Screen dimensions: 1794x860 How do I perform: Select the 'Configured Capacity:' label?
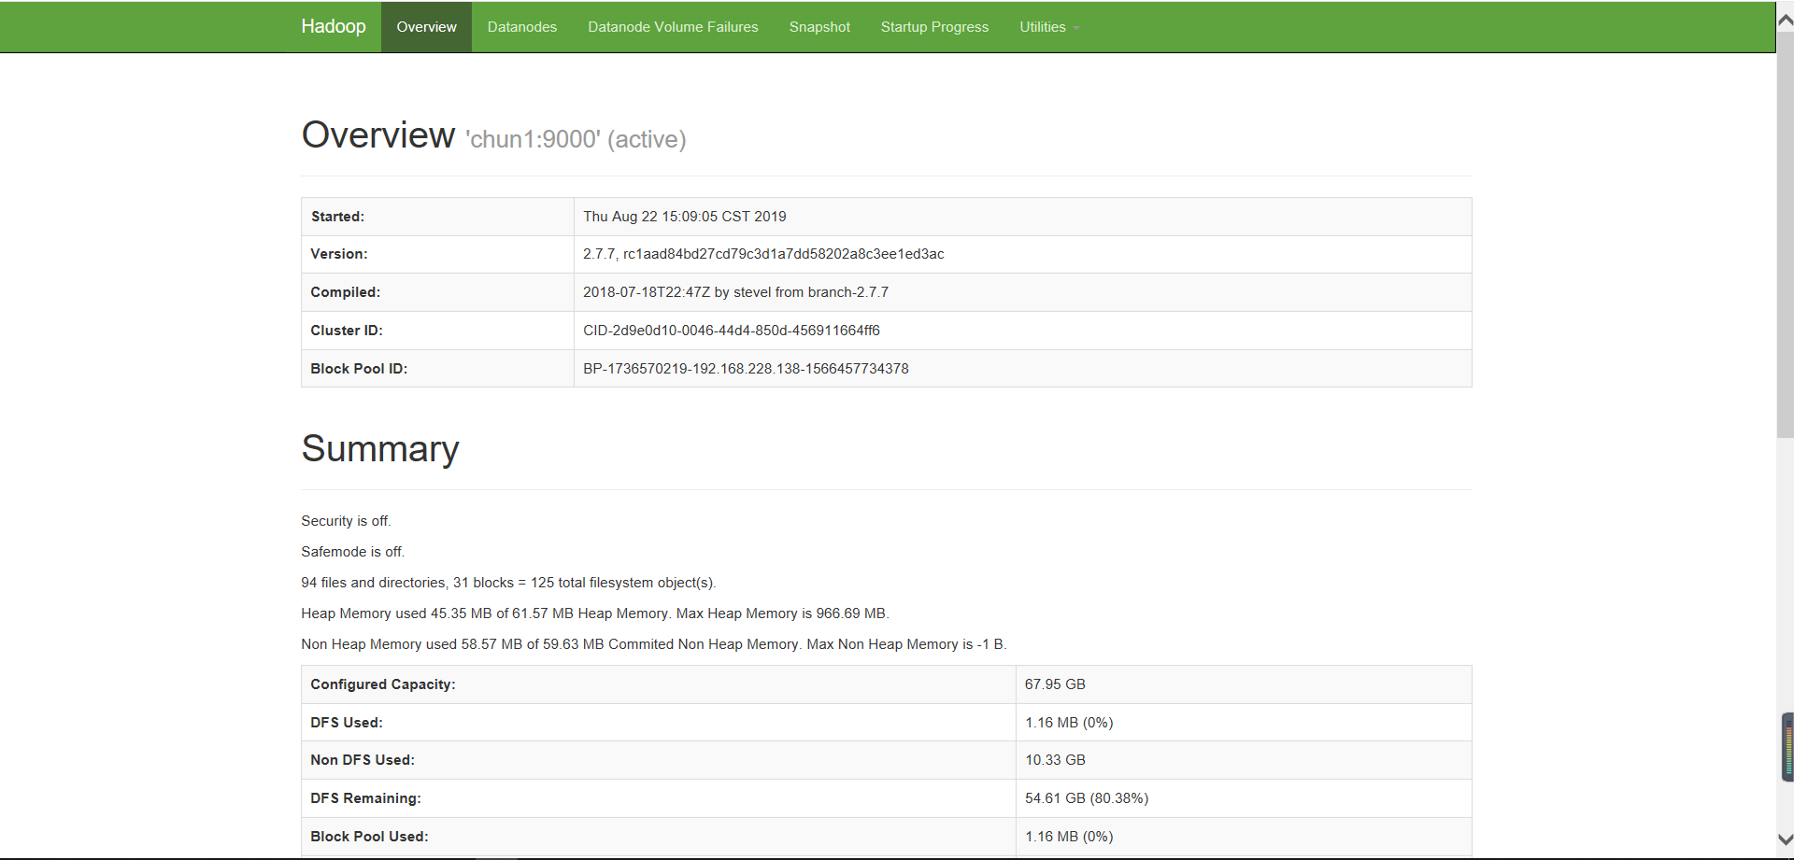click(383, 684)
